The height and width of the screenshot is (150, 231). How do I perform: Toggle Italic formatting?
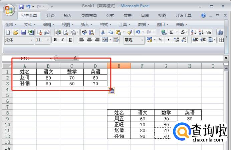63,40
